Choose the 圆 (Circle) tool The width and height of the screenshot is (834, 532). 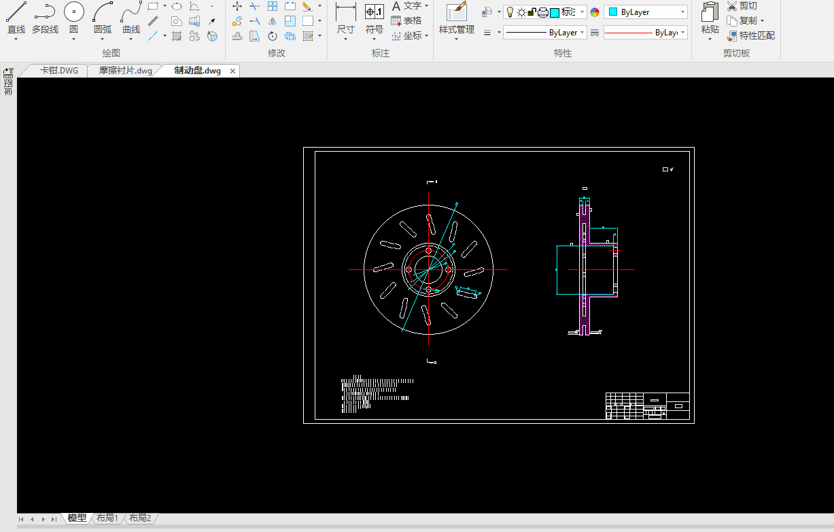(x=74, y=18)
